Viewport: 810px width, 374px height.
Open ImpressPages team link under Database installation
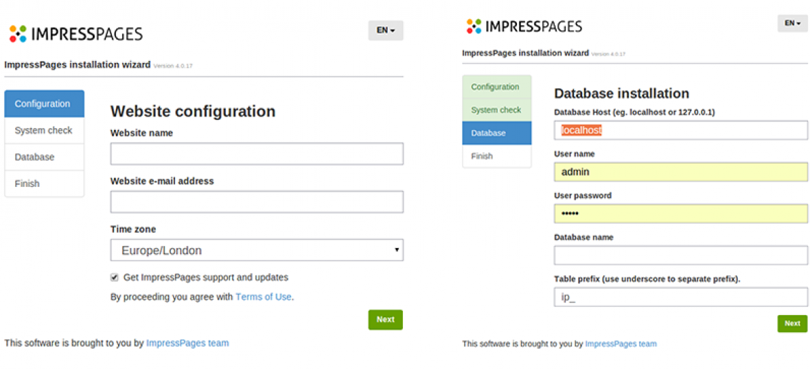pyautogui.click(x=621, y=344)
